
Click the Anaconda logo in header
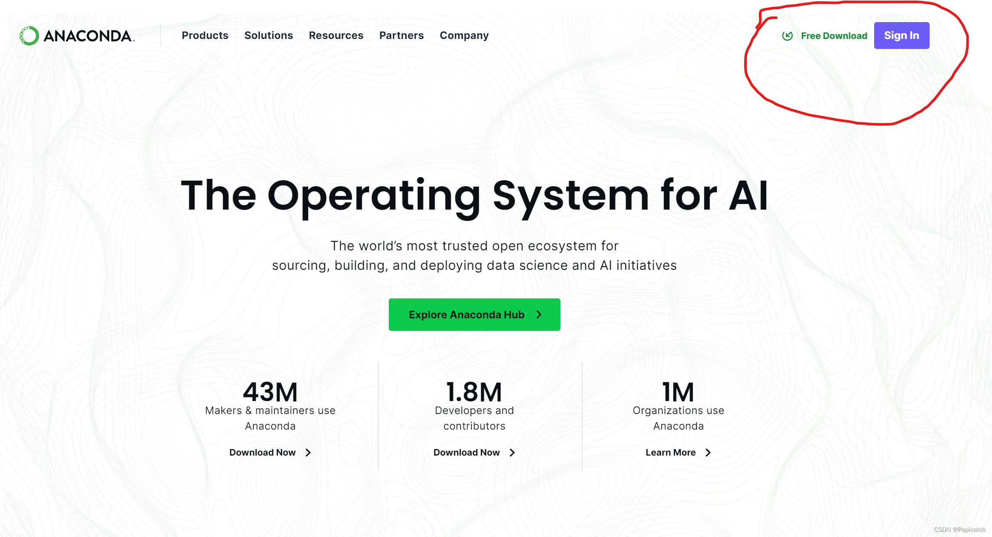click(77, 36)
